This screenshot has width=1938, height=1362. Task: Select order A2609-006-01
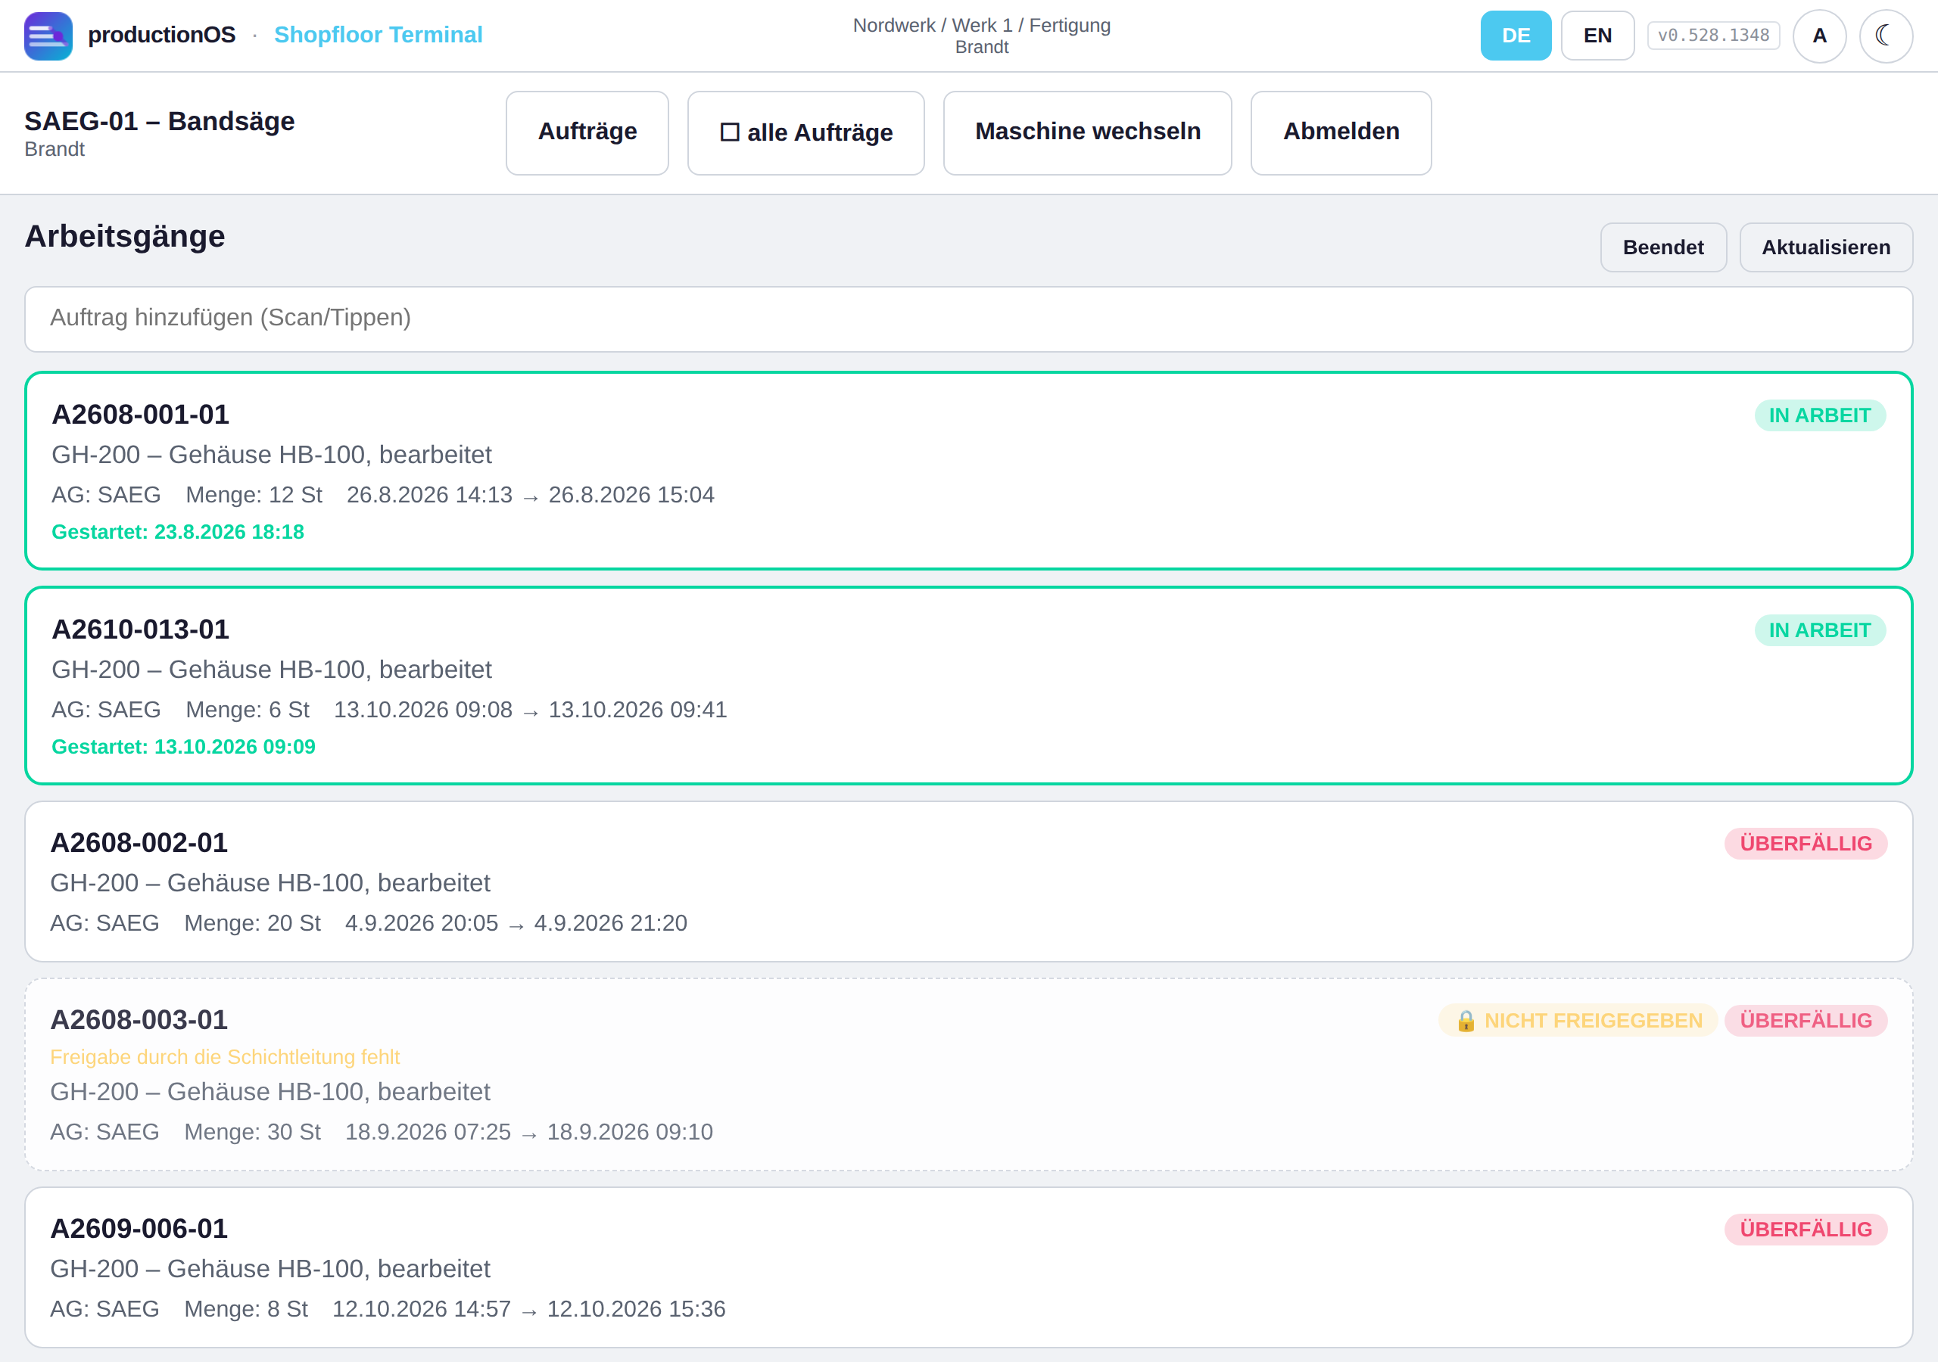click(968, 1267)
